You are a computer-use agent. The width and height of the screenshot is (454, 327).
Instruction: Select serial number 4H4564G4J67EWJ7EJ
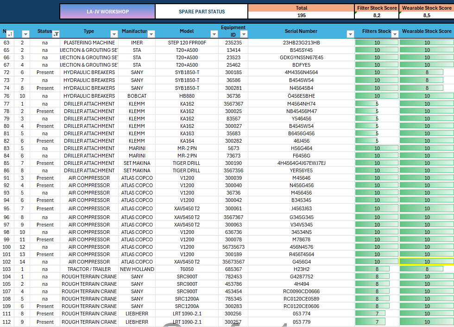[x=302, y=163]
